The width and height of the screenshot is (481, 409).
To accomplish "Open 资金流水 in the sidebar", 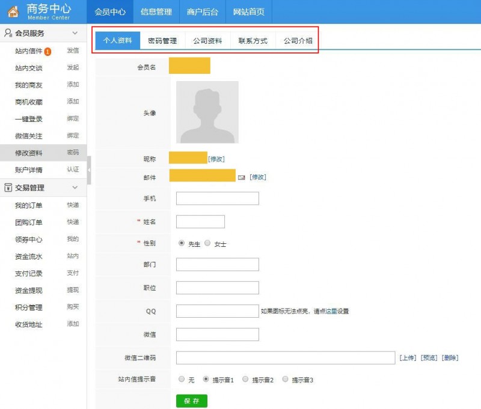I will pyautogui.click(x=28, y=256).
